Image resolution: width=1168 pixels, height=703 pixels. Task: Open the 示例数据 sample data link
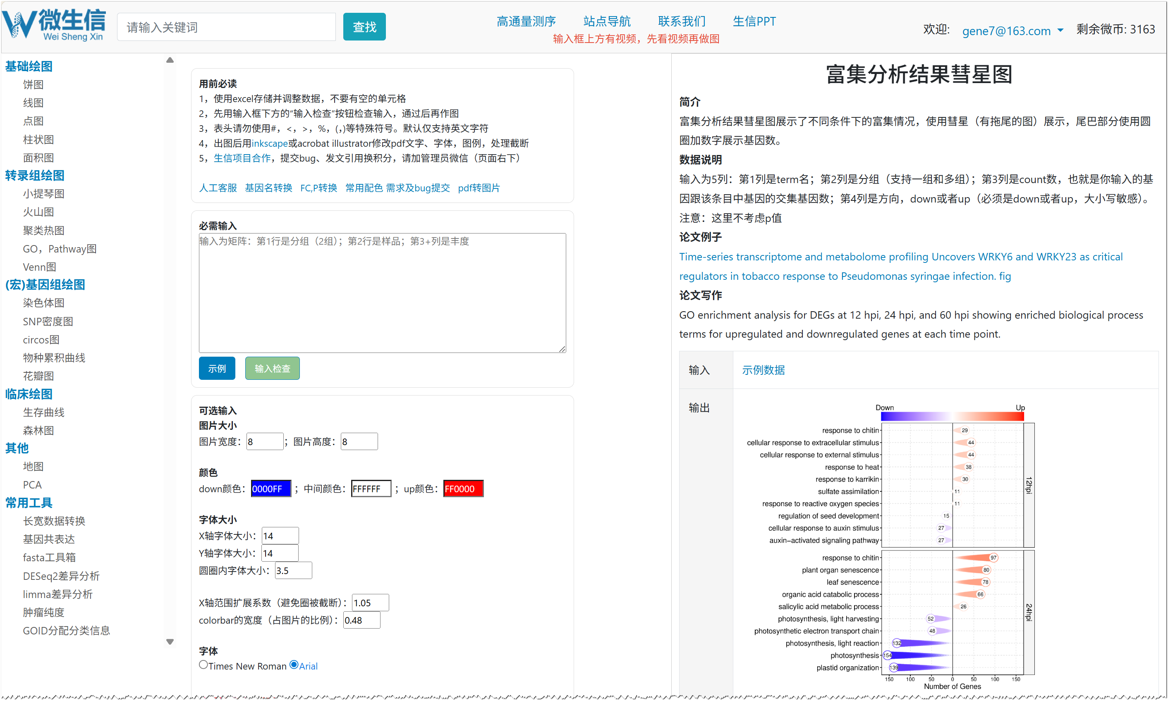tap(763, 370)
